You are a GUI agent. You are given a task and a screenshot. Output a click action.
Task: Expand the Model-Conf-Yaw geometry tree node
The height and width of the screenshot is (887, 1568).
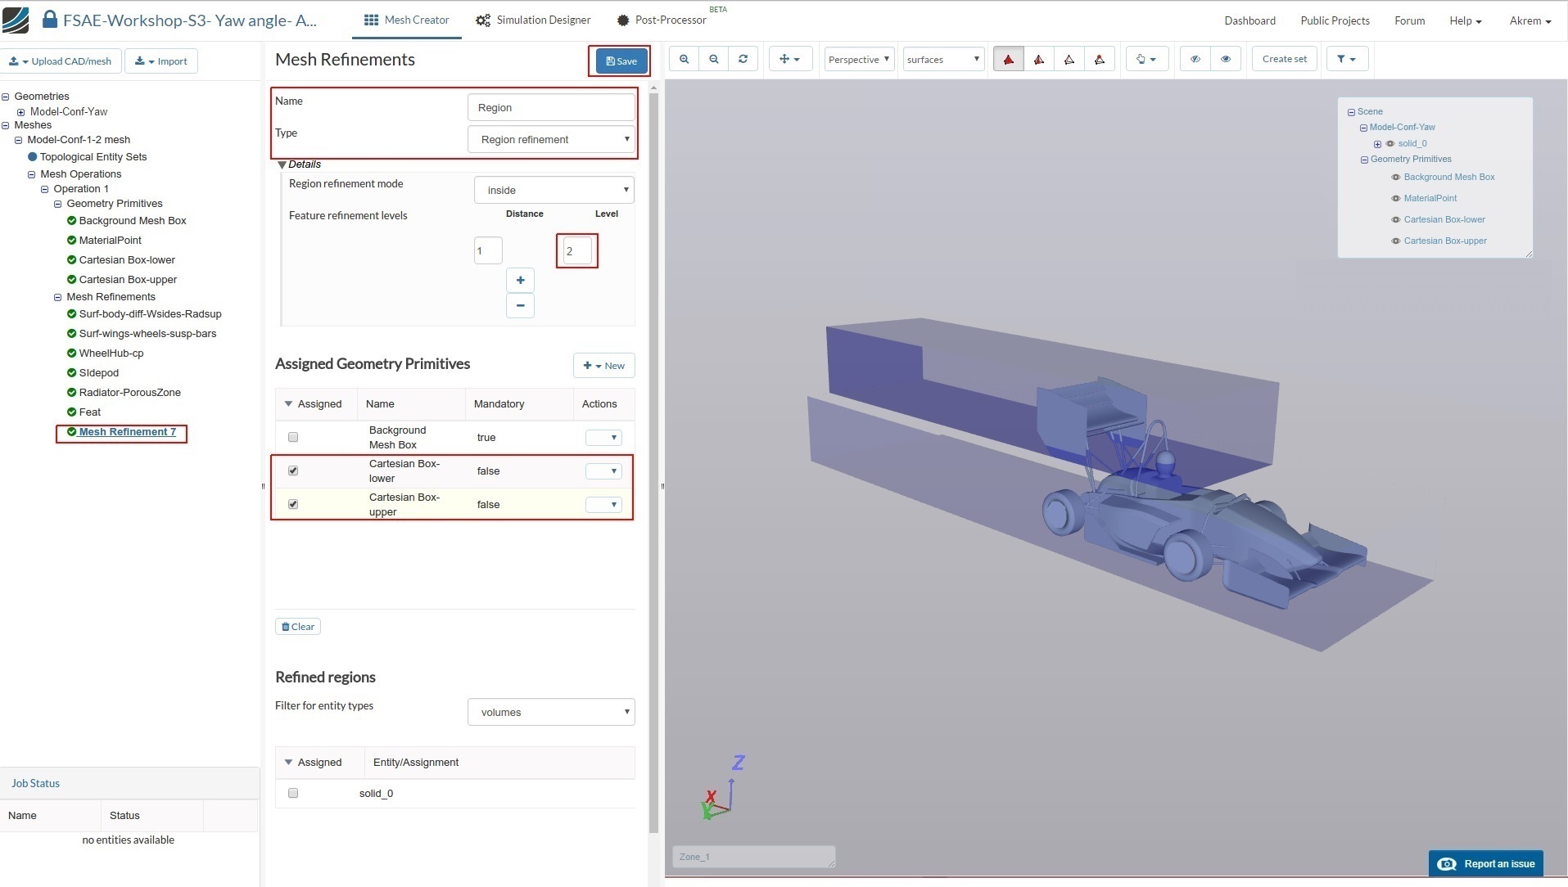click(x=20, y=112)
